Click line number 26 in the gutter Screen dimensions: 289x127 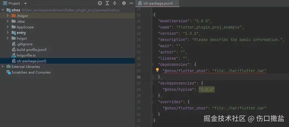pos(139,77)
